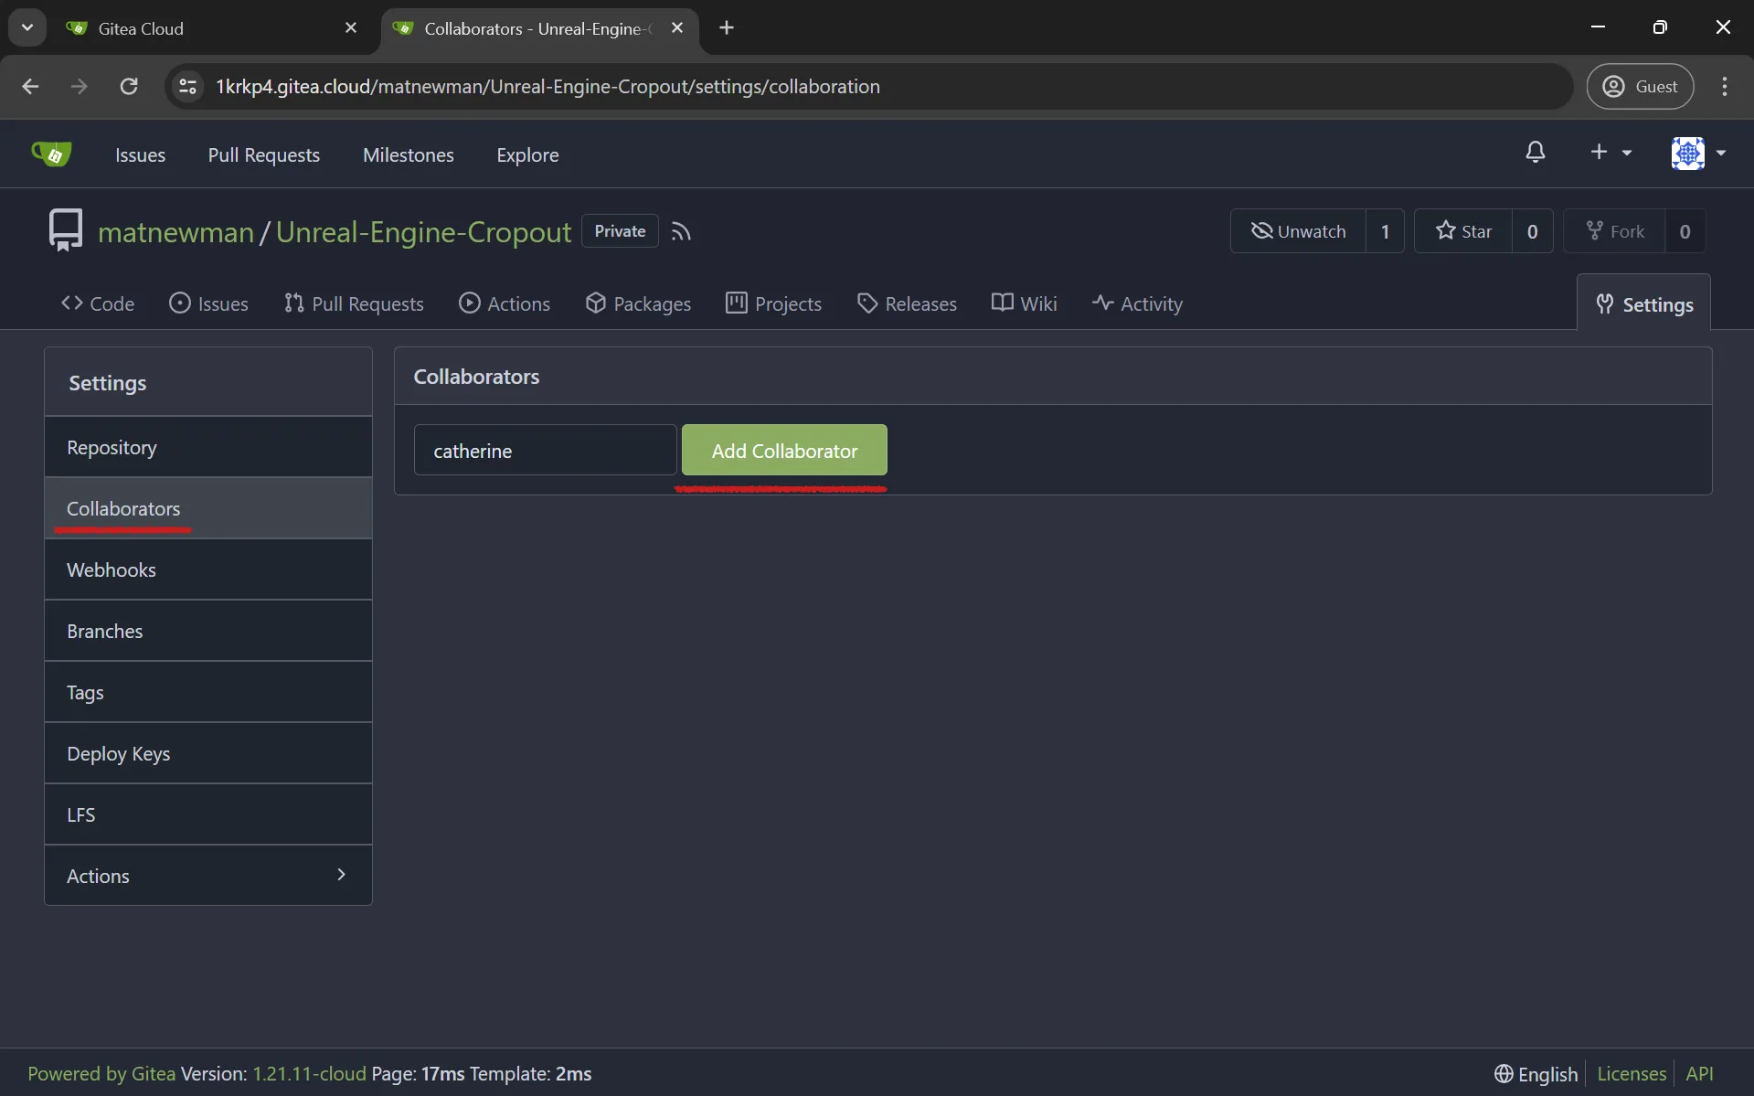Open Issues in the top navigation

point(140,154)
